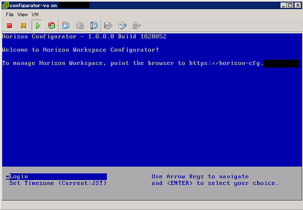Connect floppy device toolbar icon
Screen dimensions: 303x210
click(x=108, y=25)
